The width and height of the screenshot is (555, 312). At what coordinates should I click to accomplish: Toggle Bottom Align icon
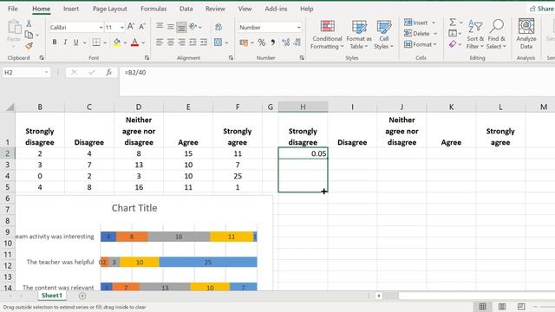(x=181, y=27)
